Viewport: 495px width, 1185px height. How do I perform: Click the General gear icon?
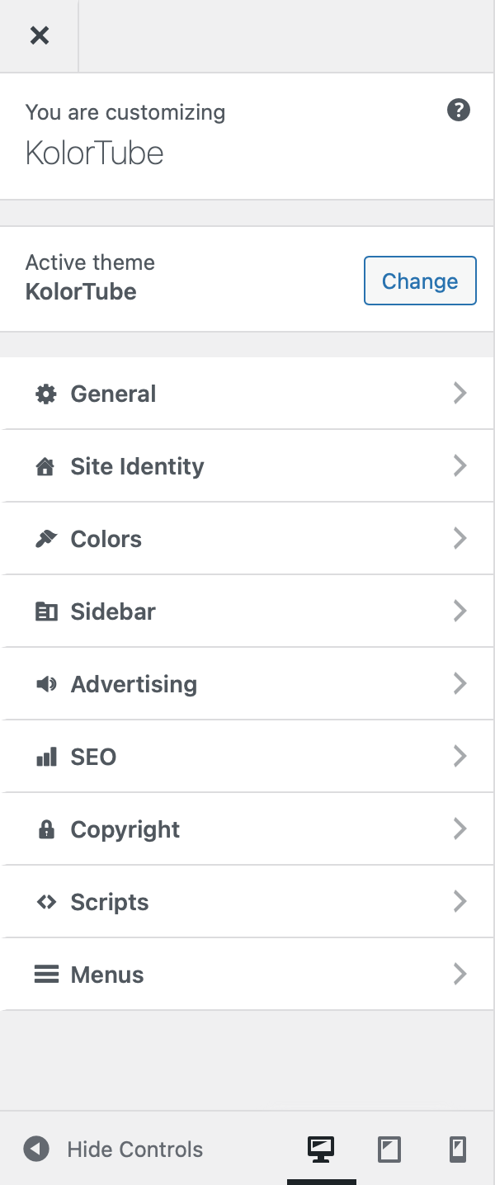click(46, 394)
